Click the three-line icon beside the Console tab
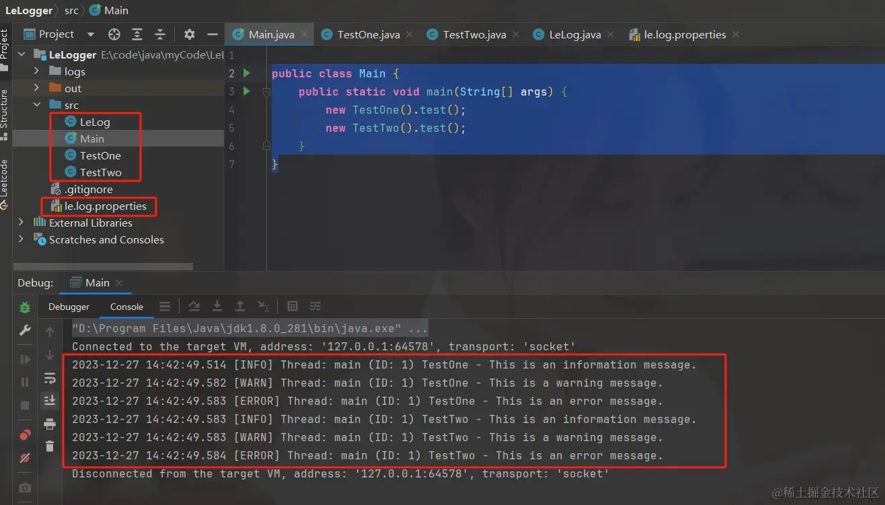Screen dimensions: 885x505 pos(165,307)
